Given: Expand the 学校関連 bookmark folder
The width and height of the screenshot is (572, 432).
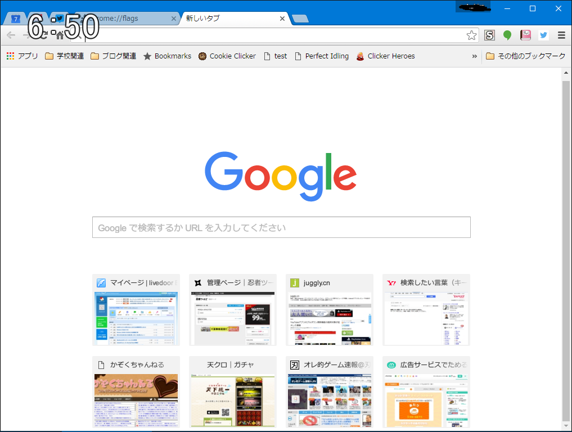Looking at the screenshot, I should coord(64,56).
